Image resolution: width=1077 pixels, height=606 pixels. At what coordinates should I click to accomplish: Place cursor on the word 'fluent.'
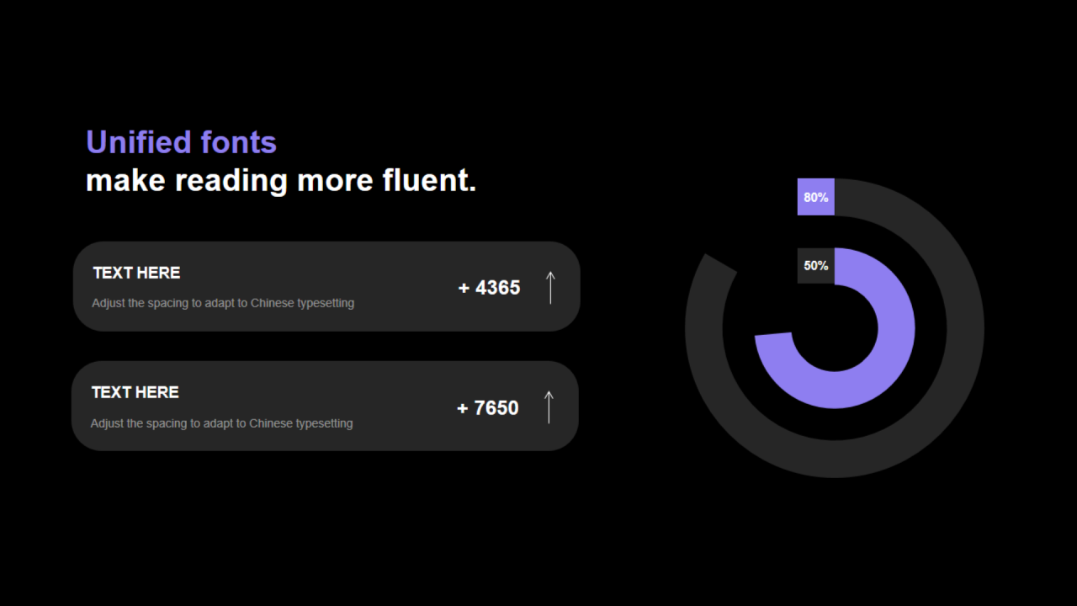point(429,180)
